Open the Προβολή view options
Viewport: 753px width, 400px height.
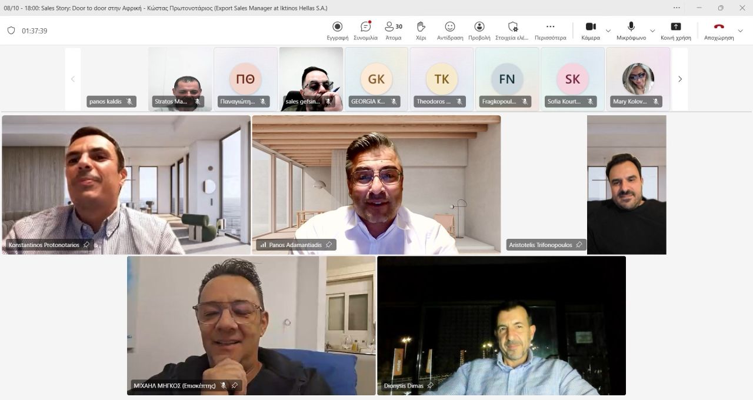click(x=479, y=31)
